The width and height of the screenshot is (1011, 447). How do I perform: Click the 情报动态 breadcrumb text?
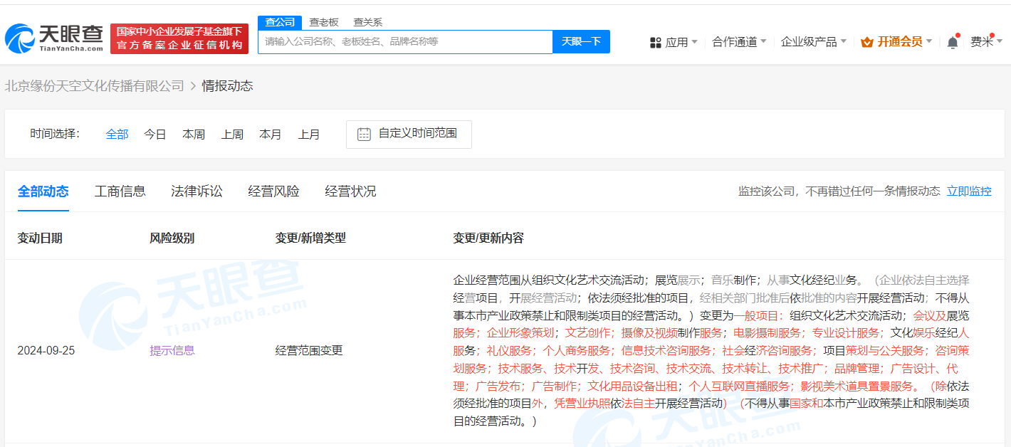228,86
